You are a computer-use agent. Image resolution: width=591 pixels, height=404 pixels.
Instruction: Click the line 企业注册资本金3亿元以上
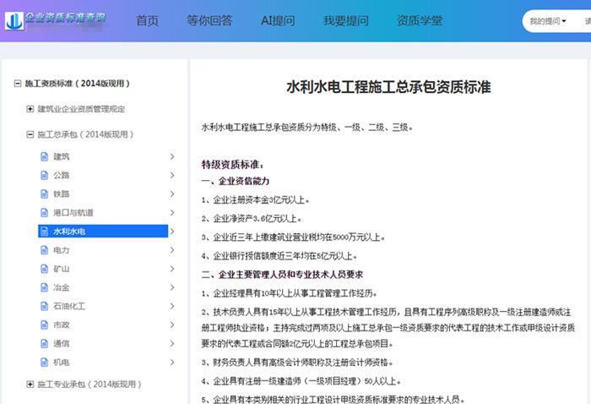tap(256, 200)
